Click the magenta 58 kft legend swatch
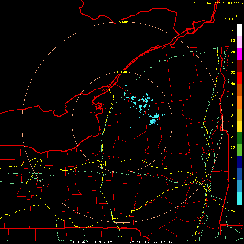Screen dimensions: 244x244 239,54
